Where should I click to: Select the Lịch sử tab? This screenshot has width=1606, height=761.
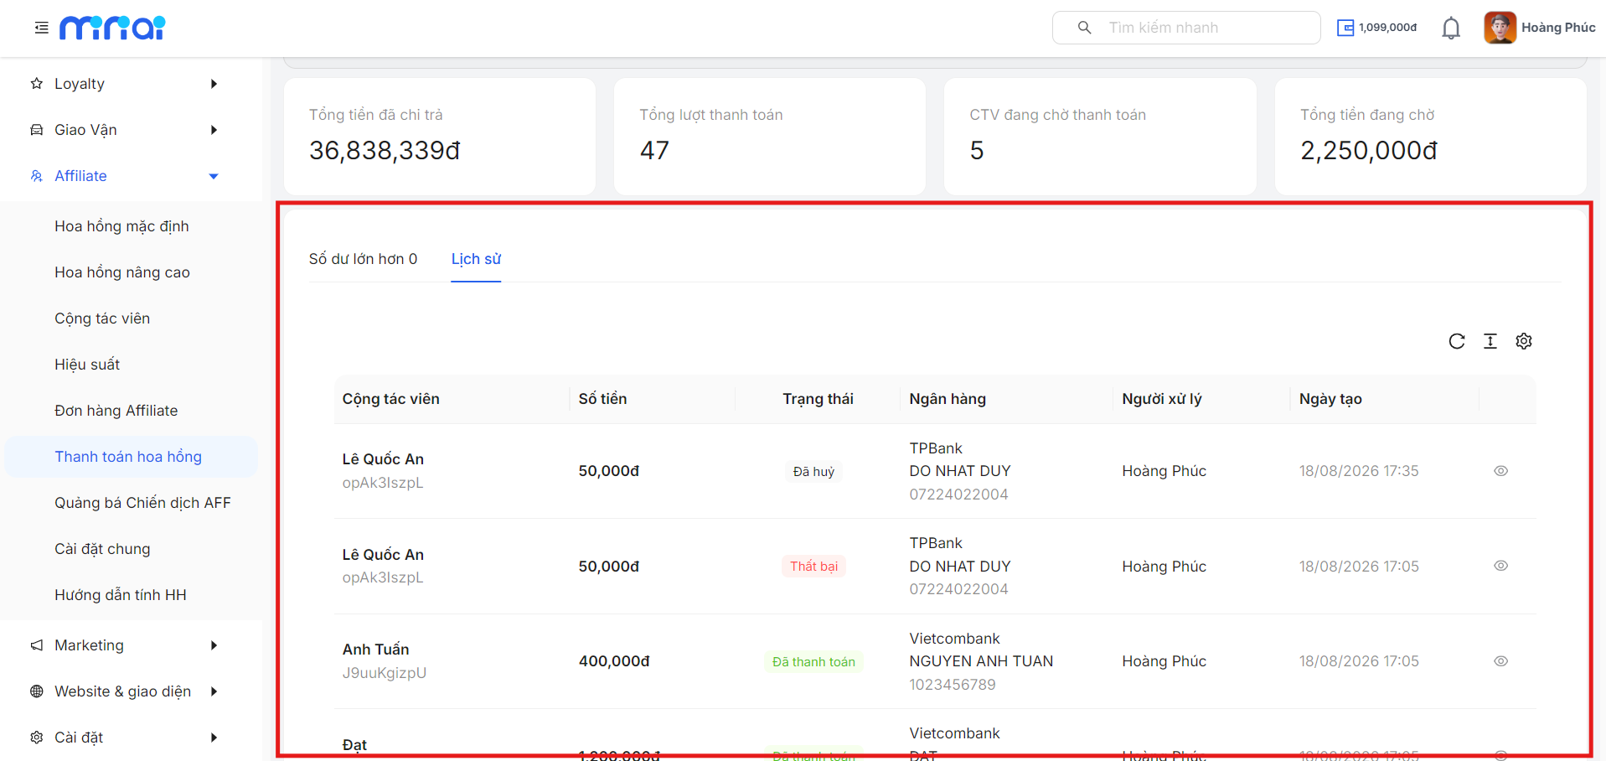tap(476, 259)
